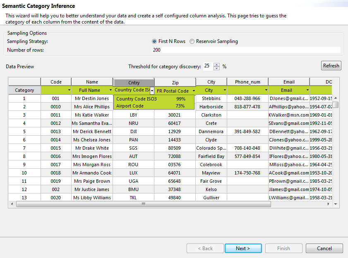
Task: Open the Email category dropdown
Action: [307, 90]
